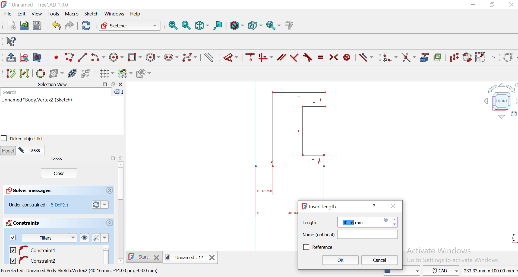Undo the last action
Viewport: 518px width, 277px height.
tap(56, 26)
